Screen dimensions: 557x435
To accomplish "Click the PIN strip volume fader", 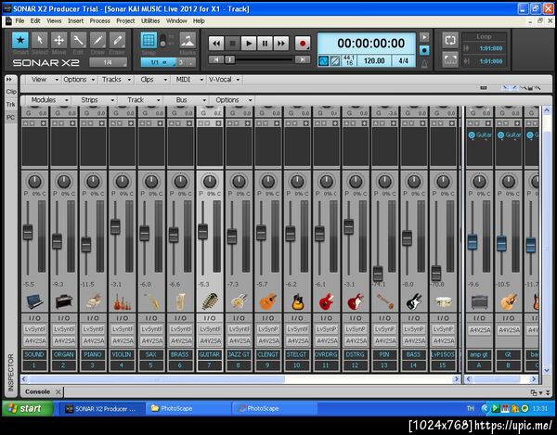I will 378,274.
